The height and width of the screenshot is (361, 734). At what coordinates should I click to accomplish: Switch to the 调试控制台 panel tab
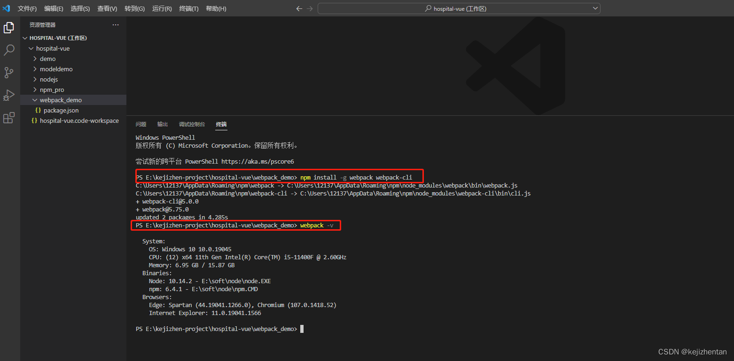(x=192, y=124)
